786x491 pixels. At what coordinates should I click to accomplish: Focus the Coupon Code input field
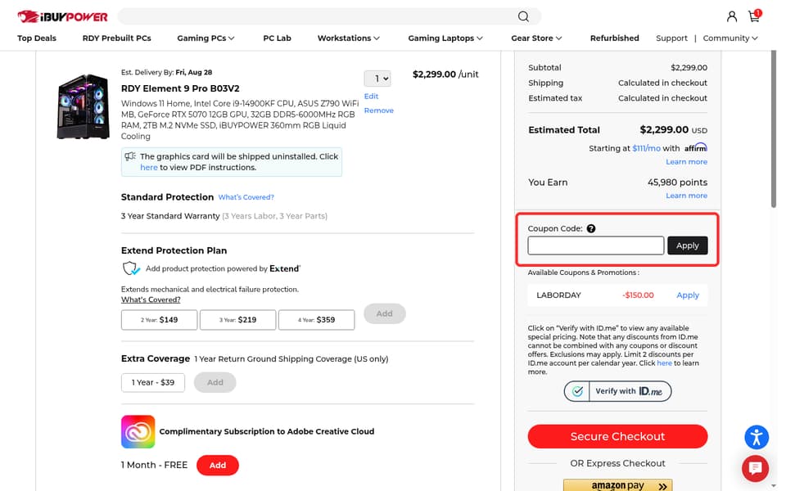(x=595, y=245)
